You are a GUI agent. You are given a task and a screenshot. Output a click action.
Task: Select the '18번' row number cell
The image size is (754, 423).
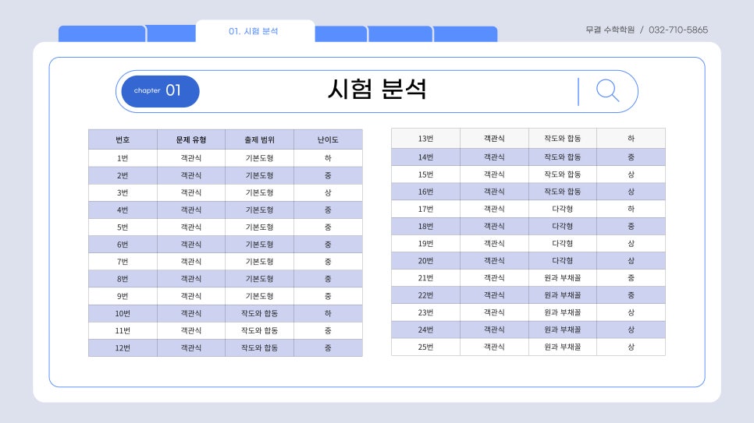[x=425, y=226]
